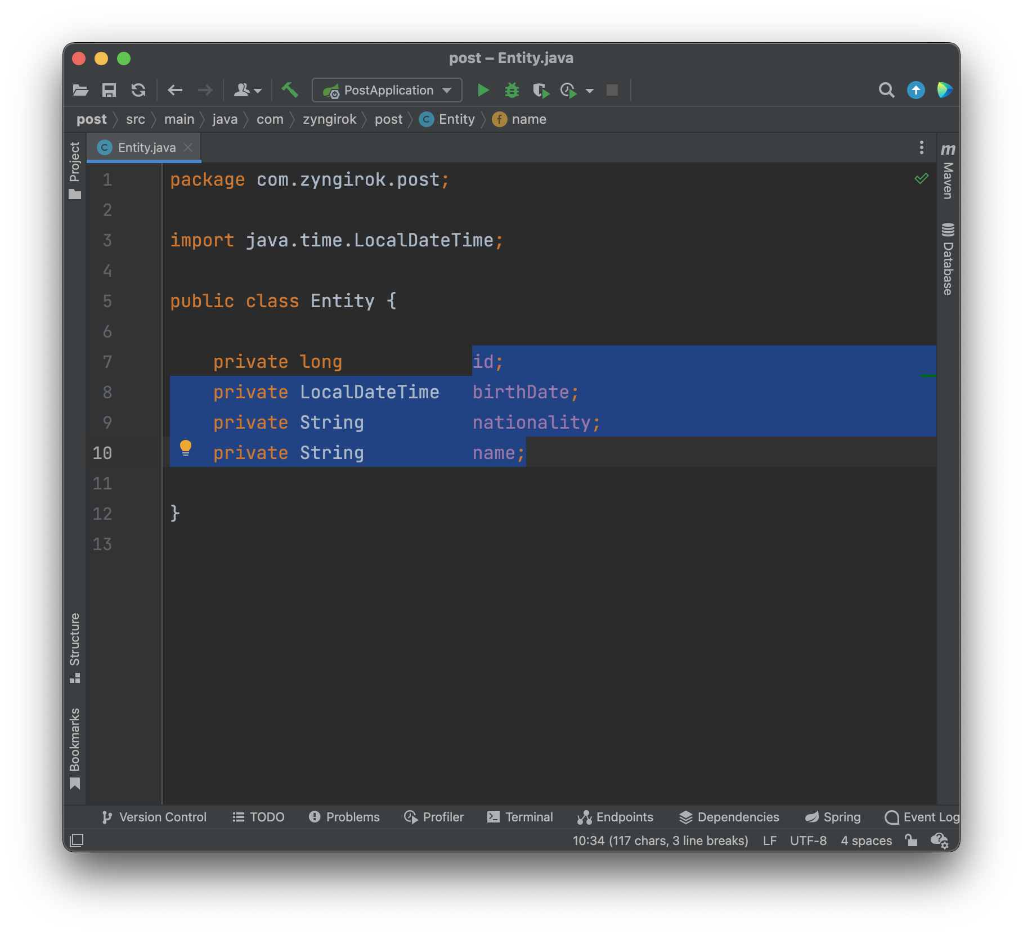Open the Maven tool window

(948, 171)
